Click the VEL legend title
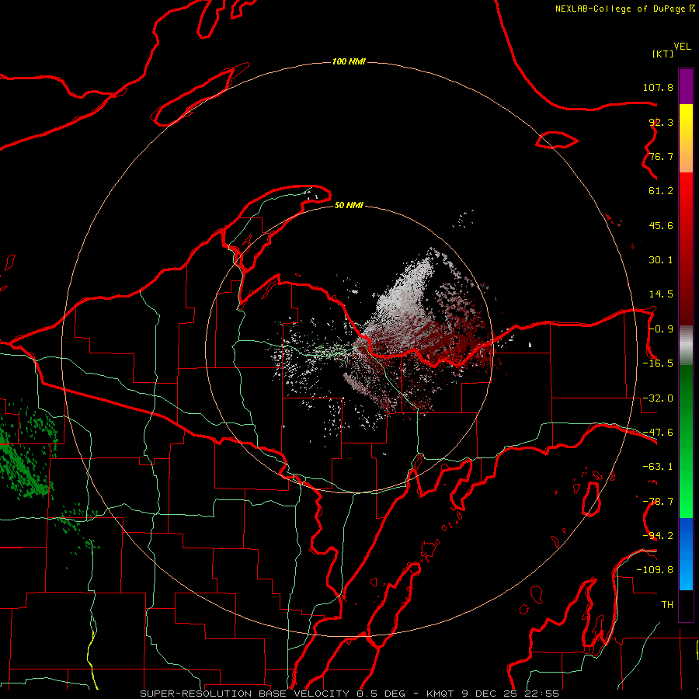Screen dimensions: 699x699 (x=682, y=47)
